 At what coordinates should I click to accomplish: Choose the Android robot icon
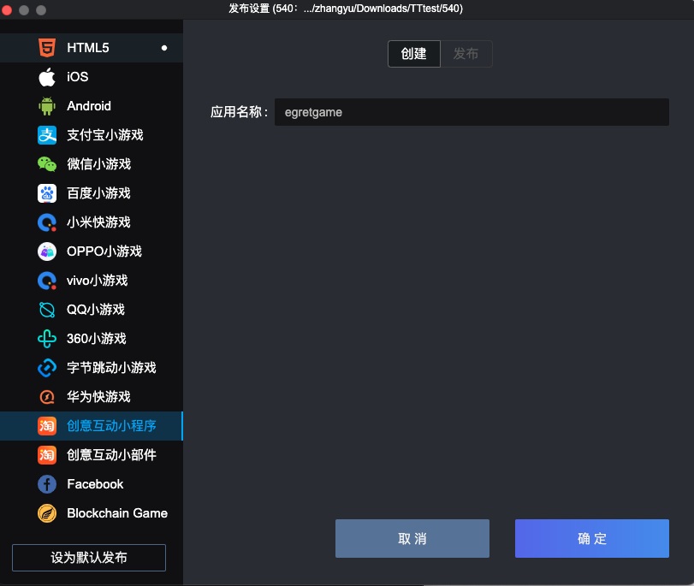click(x=47, y=106)
